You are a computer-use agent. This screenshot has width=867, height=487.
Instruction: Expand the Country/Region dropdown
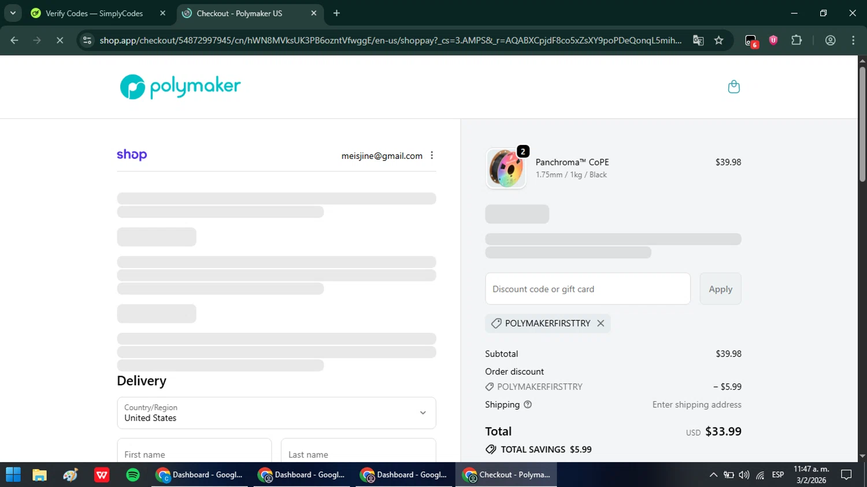tap(276, 413)
